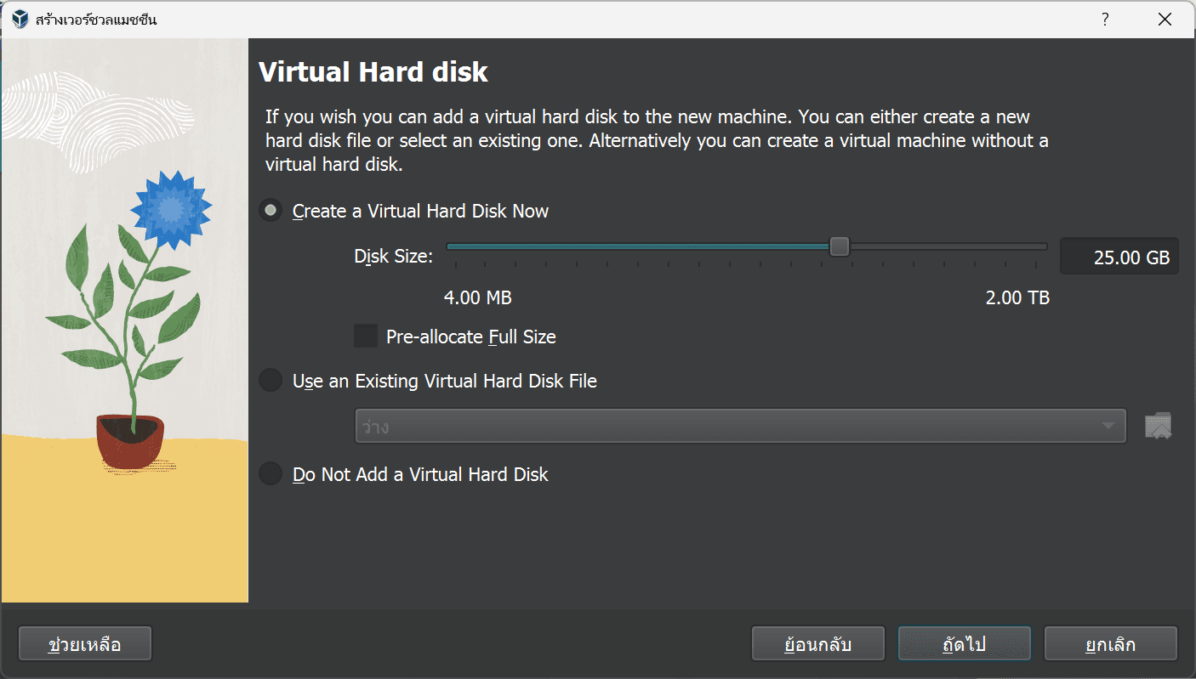1196x679 pixels.
Task: Choose Do Not Add a Virtual Hard Disk
Action: (270, 473)
